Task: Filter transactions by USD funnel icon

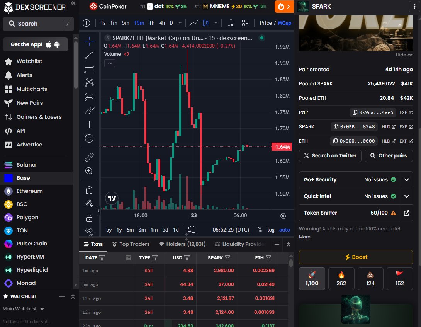Action: pyautogui.click(x=187, y=258)
